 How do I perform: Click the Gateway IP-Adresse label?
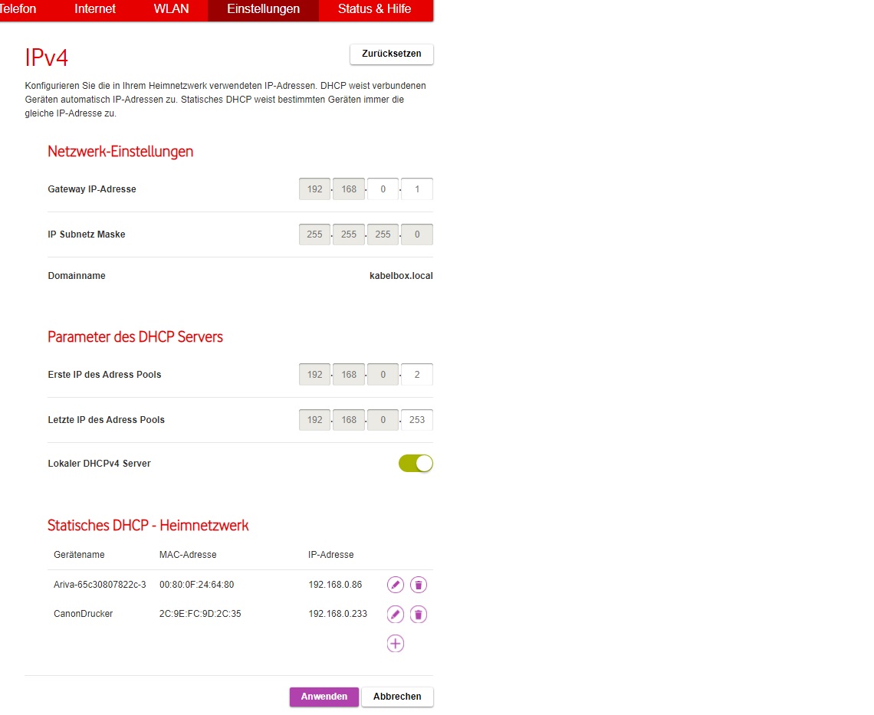(x=92, y=189)
